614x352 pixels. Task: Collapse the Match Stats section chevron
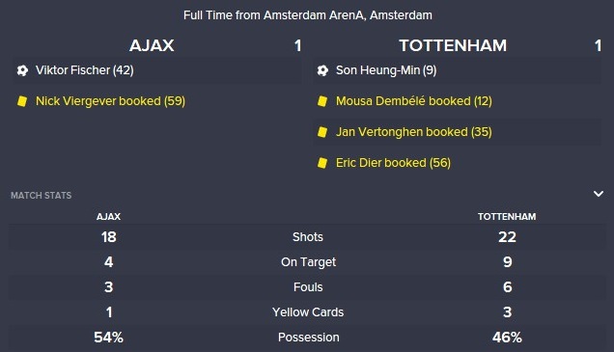tap(598, 194)
